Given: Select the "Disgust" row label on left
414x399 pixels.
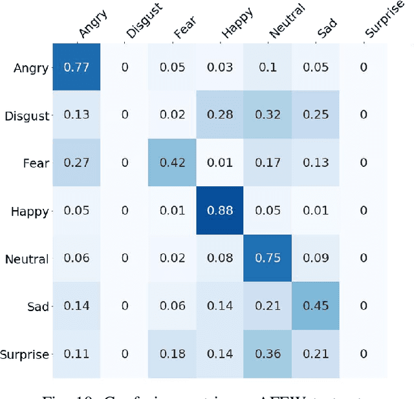Looking at the screenshot, I should 27,116.
